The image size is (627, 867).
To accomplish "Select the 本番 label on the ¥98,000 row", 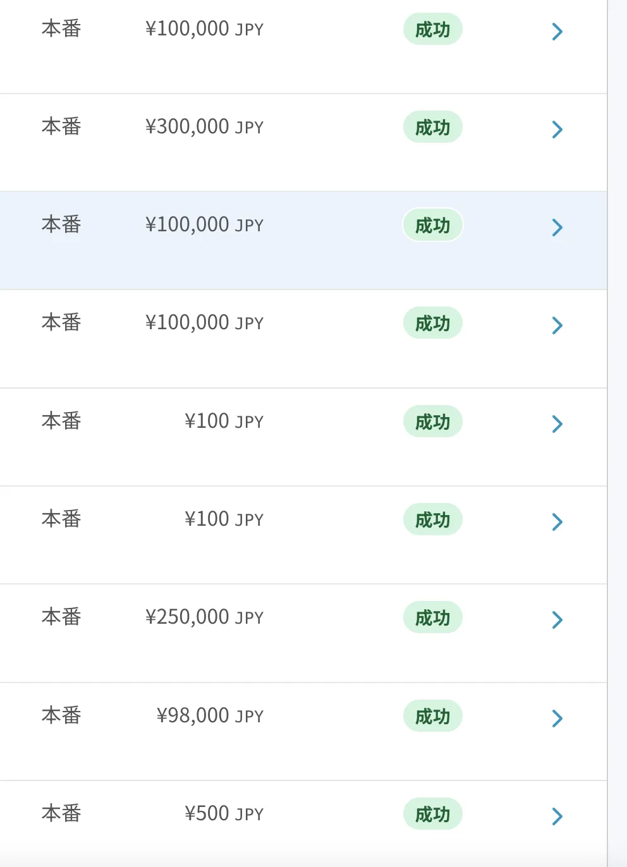I will [61, 715].
